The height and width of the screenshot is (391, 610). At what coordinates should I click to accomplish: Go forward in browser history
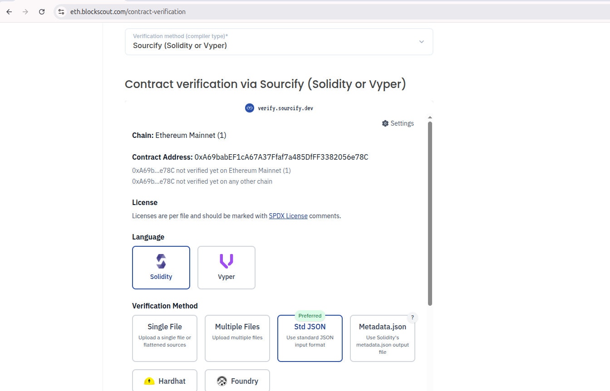pyautogui.click(x=25, y=12)
